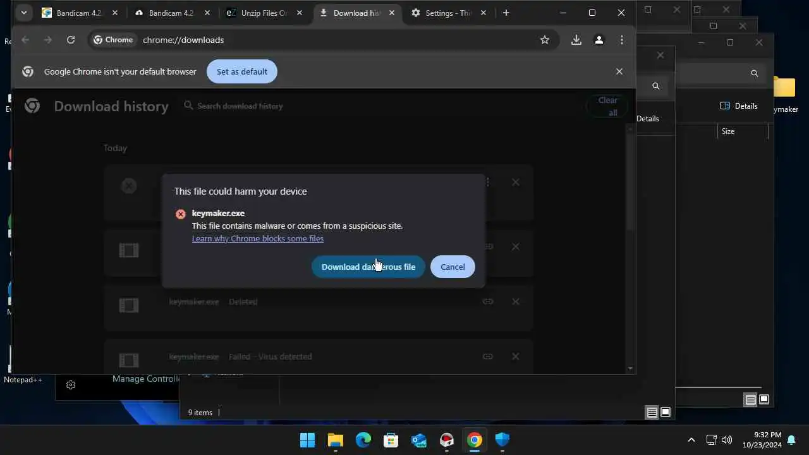Click the Set as default button
The height and width of the screenshot is (455, 809).
(x=242, y=71)
